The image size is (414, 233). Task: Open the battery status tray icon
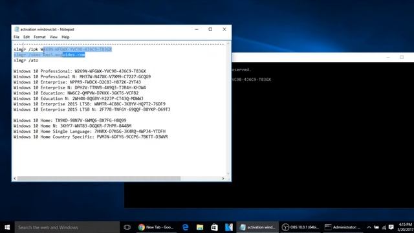pyautogui.click(x=376, y=227)
